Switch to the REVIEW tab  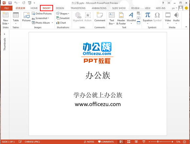(135, 8)
